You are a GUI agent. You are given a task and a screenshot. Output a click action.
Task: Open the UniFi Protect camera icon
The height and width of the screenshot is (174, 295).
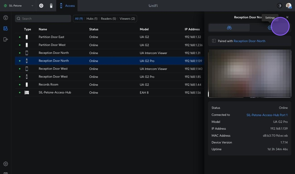(x=51, y=6)
